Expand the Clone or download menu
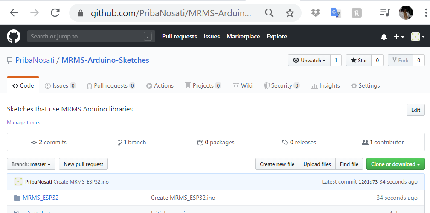Viewport: 430px width, 213px height. point(395,164)
